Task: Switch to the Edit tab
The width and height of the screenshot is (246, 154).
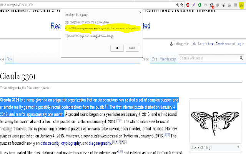Action: pyautogui.click(x=154, y=59)
